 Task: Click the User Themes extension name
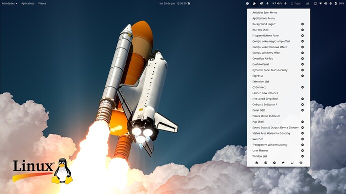pos(260,150)
